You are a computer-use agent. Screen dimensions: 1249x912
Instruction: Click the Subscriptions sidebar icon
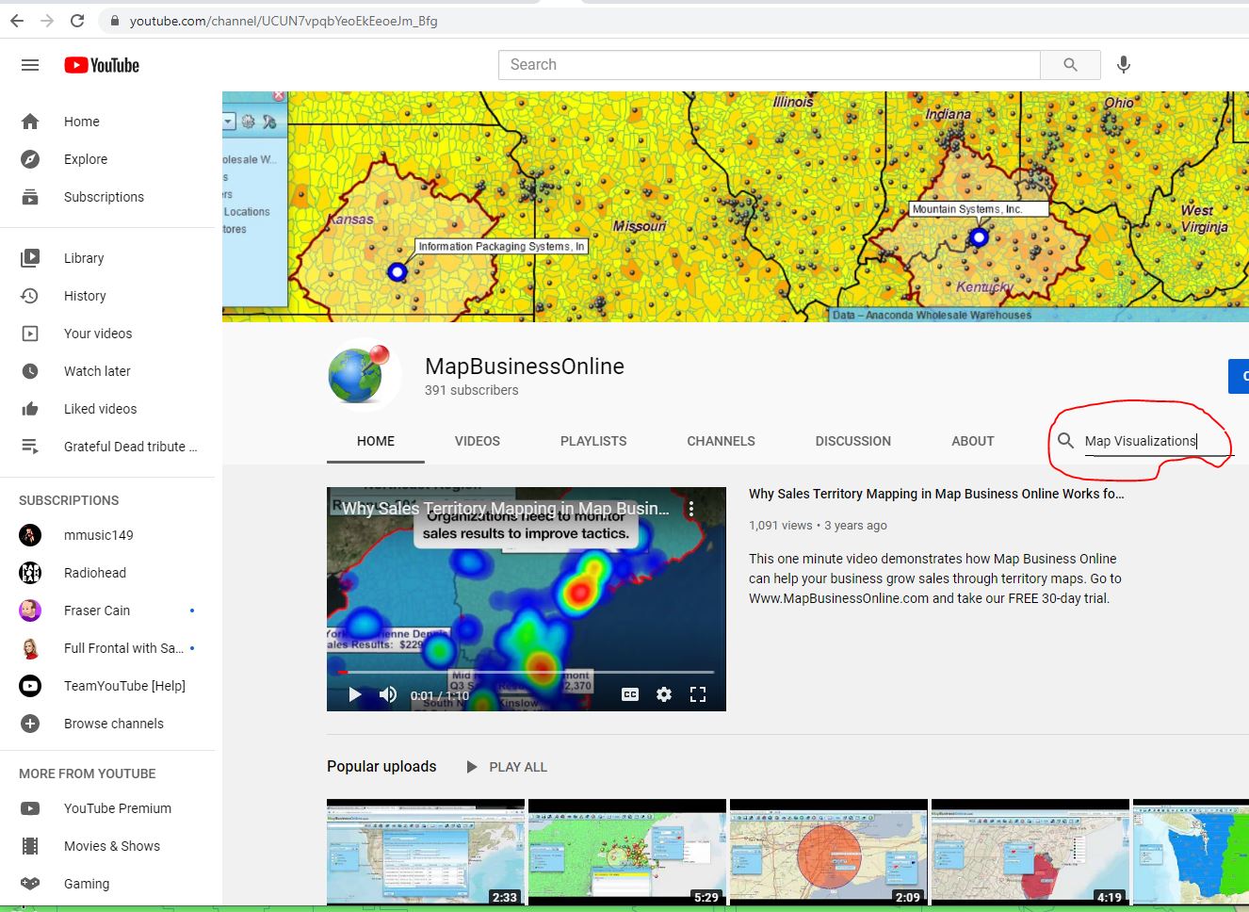pos(30,197)
